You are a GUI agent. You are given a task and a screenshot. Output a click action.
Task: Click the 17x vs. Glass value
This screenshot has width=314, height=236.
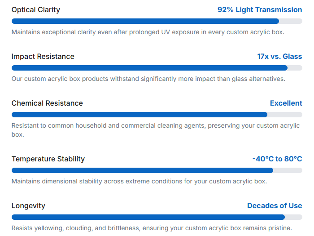279,56
